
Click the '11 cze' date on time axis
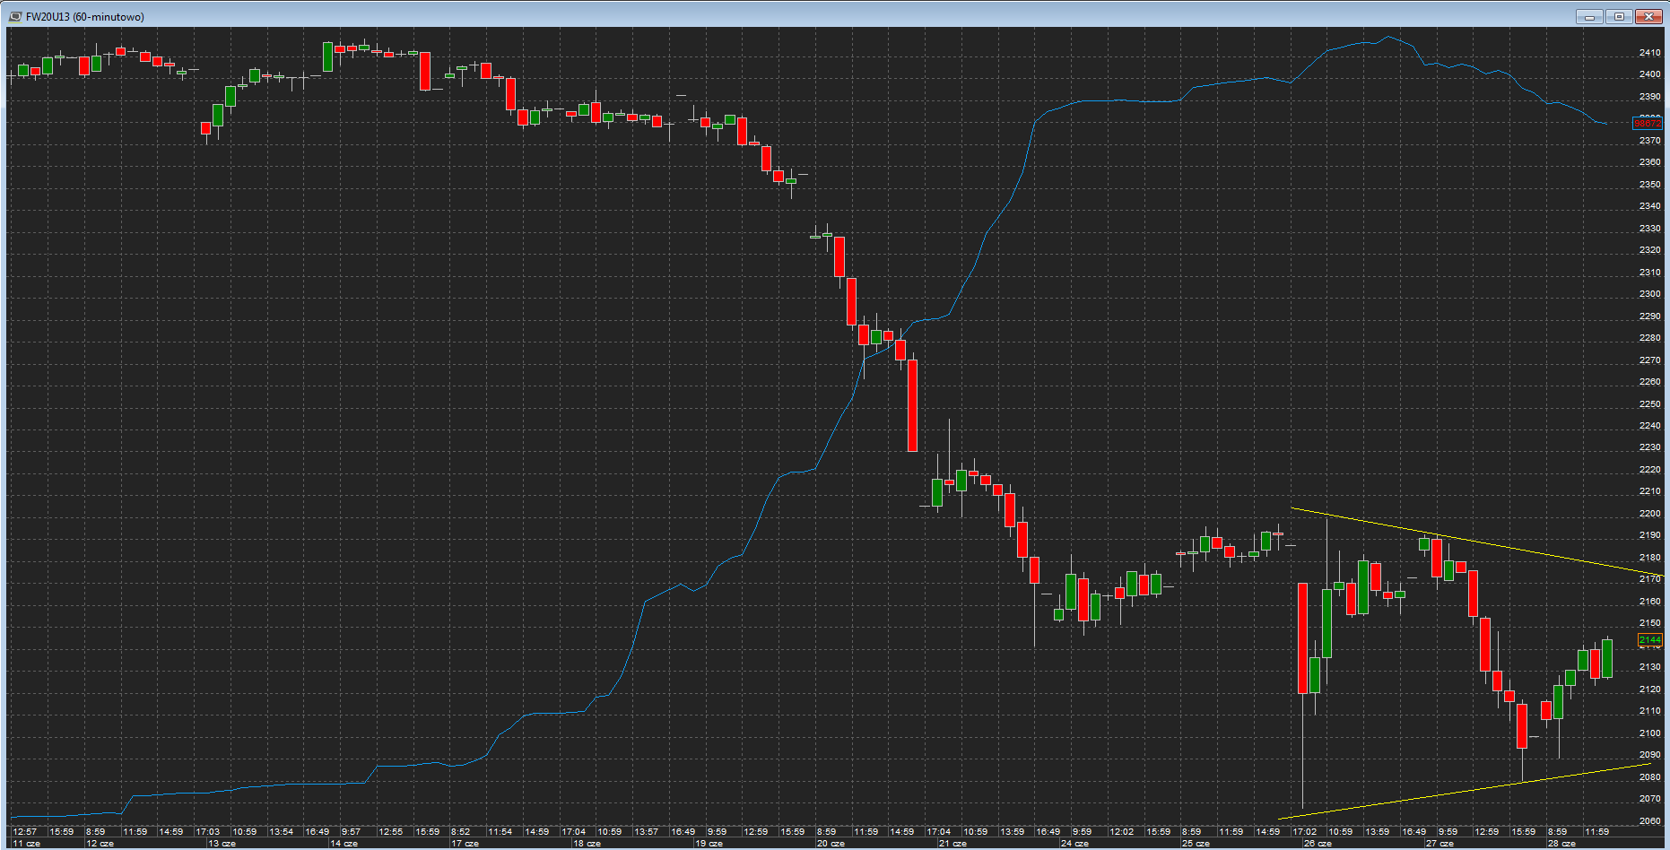pyautogui.click(x=27, y=844)
